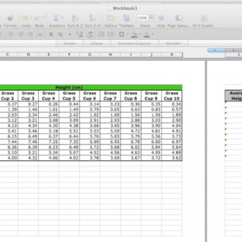The image size is (242, 242).
Task: Apply currency format icon
Action: pos(51,34)
